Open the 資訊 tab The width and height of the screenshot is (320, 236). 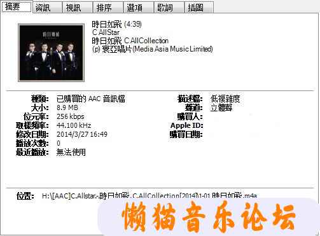[47, 8]
